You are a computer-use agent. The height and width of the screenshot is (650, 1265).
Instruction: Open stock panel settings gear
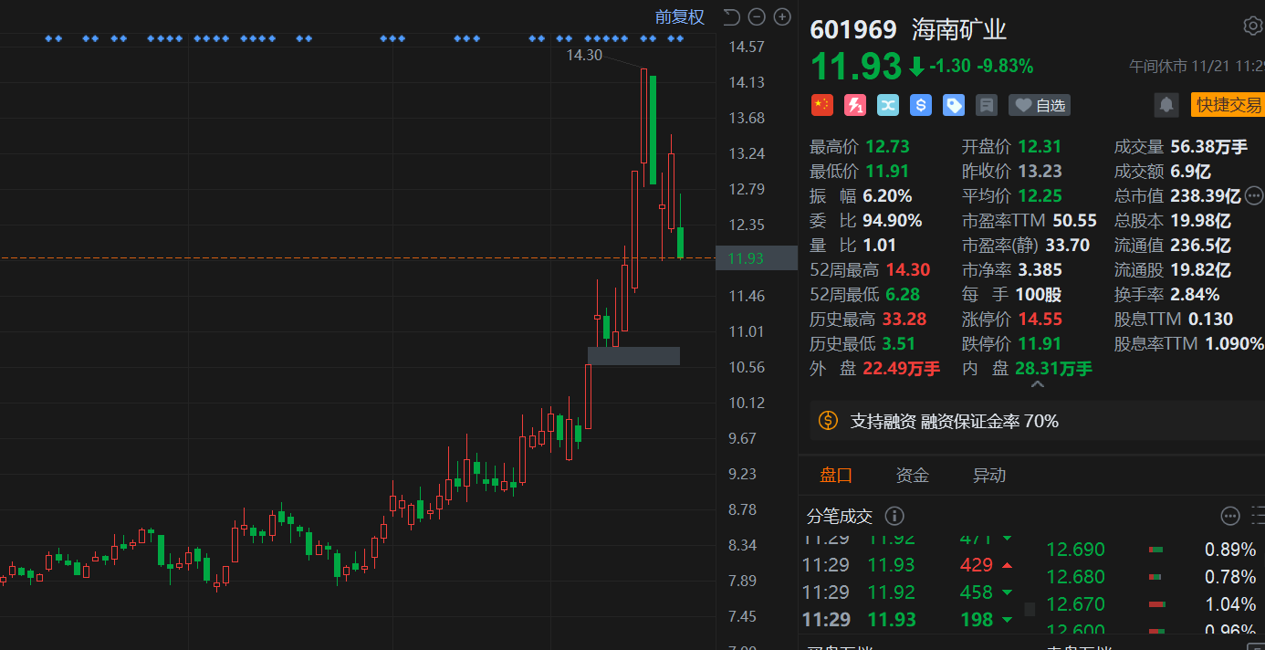tap(1252, 26)
